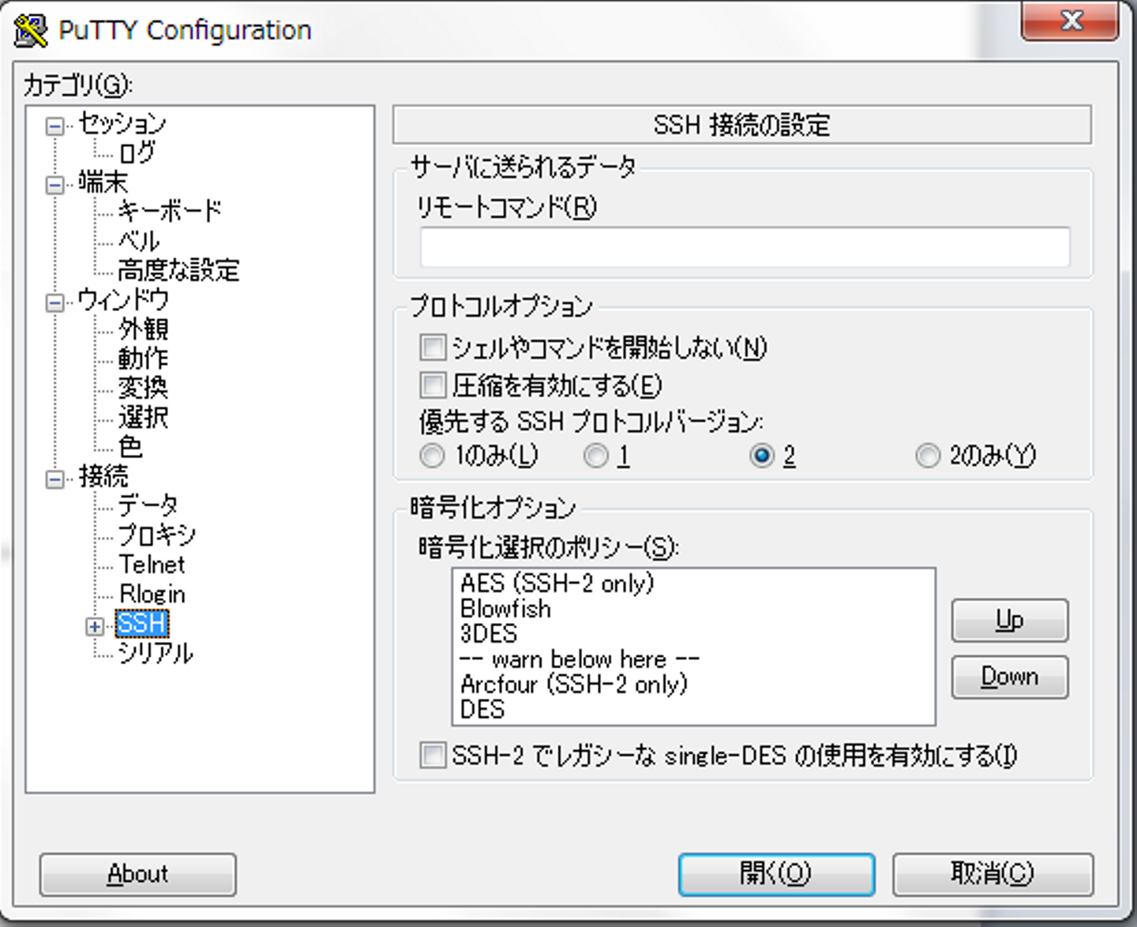Viewport: 1137px width, 927px height.
Task: Select 3DES in cipher list
Action: (489, 634)
